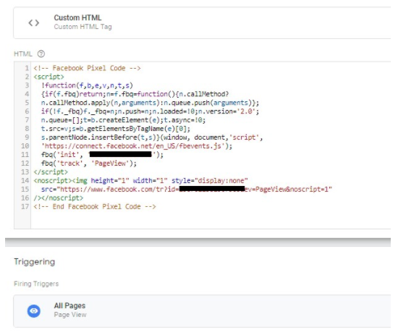Open the HTML help question mark icon
The width and height of the screenshot is (398, 335).
click(41, 54)
